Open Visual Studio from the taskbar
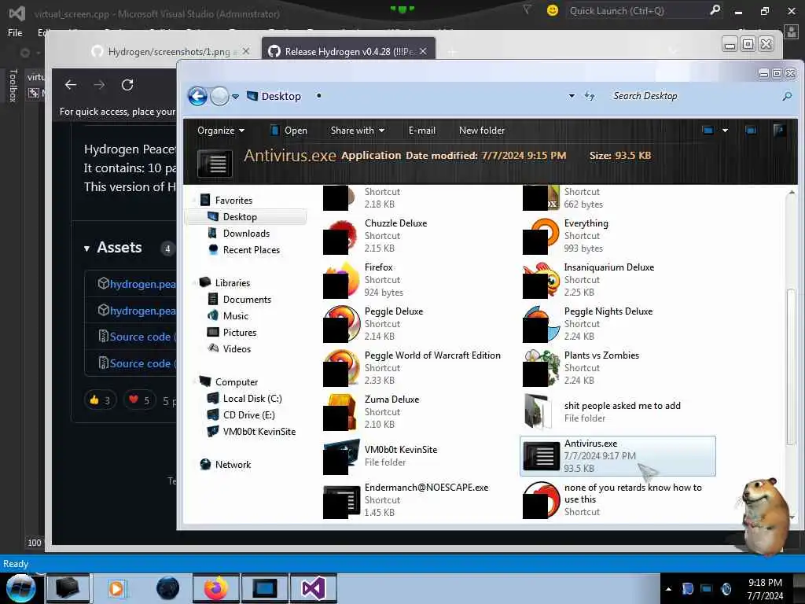Image resolution: width=805 pixels, height=604 pixels. [313, 588]
